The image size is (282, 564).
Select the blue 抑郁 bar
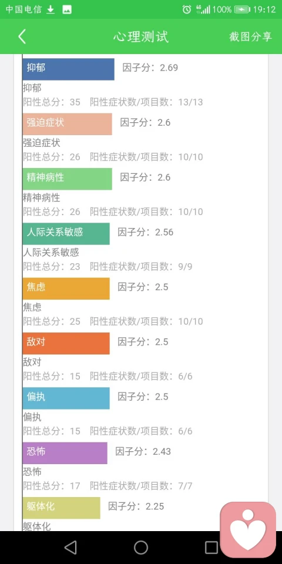[x=68, y=69]
